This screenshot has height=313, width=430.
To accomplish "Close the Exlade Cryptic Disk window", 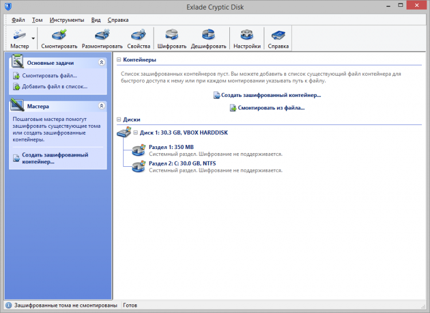I will tap(417, 6).
